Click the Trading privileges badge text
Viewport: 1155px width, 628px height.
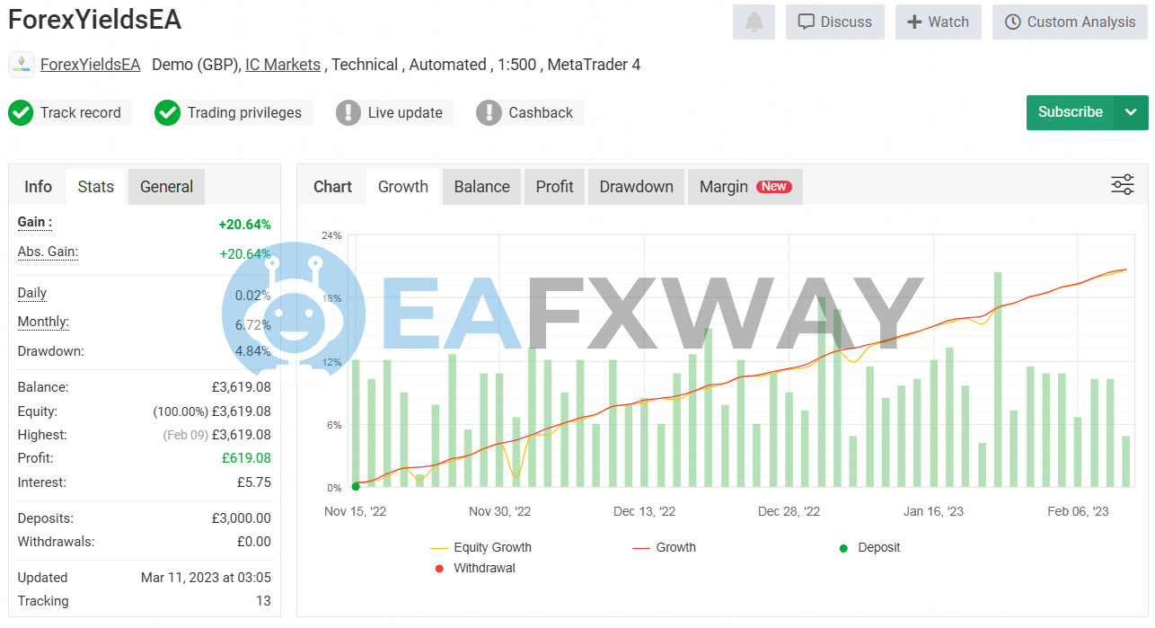(244, 113)
